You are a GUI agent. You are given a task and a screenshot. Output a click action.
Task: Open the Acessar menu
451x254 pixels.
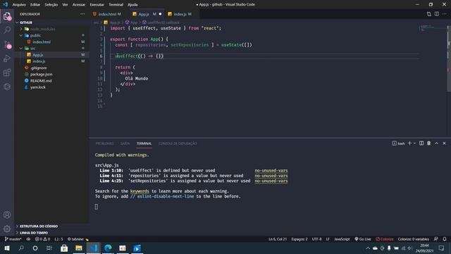click(x=79, y=5)
